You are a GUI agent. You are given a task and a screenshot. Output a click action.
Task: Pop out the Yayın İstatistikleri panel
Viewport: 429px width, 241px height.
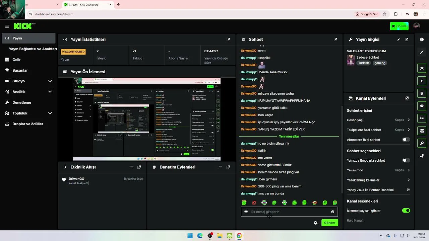[228, 39]
